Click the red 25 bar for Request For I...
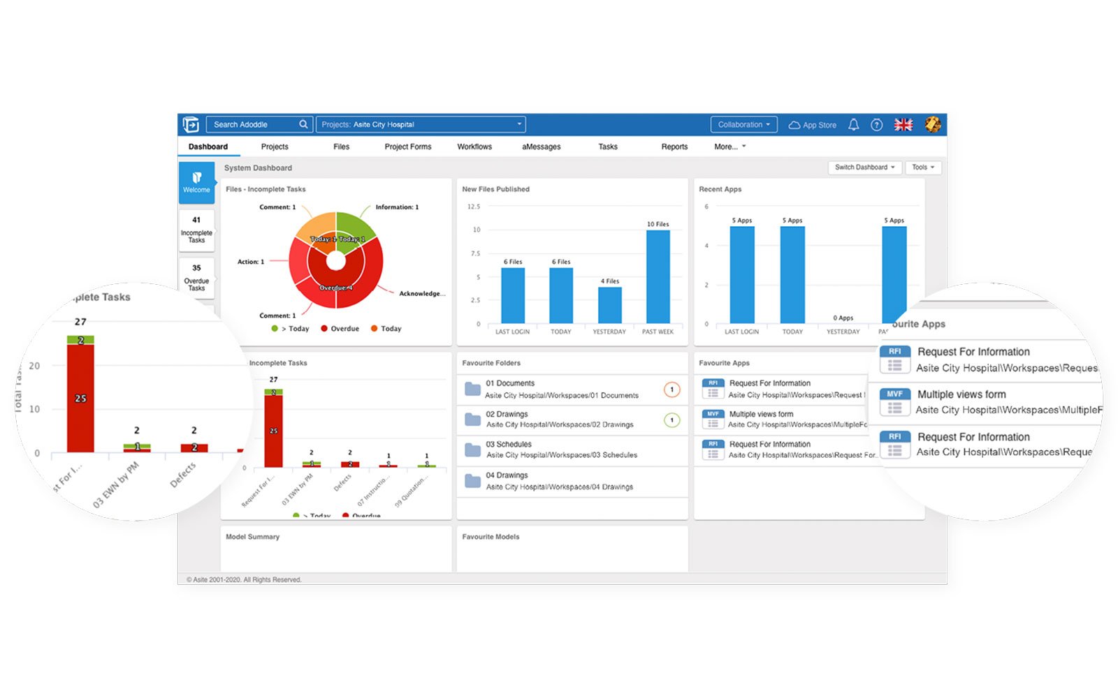This screenshot has width=1118, height=698. pos(273,431)
